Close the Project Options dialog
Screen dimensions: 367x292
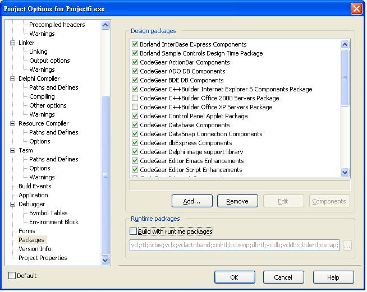(356, 9)
